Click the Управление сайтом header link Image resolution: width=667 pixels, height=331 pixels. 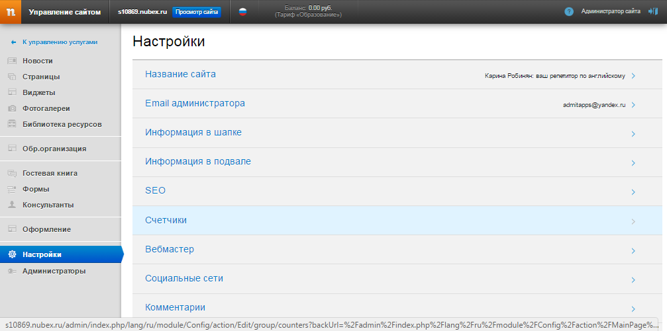point(65,12)
